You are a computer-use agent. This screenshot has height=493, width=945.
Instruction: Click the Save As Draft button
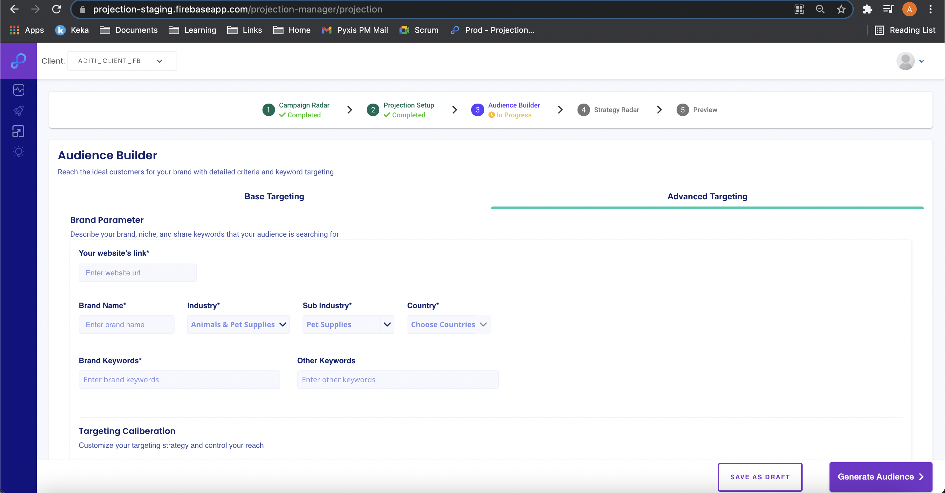click(x=760, y=477)
